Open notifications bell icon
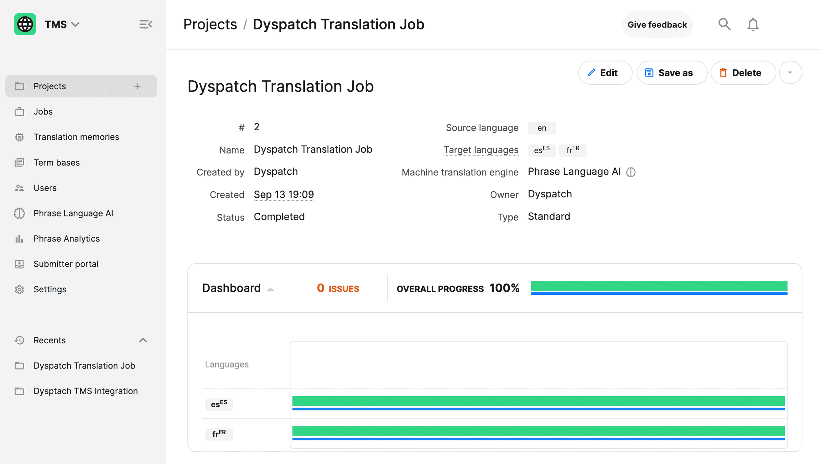 [753, 25]
